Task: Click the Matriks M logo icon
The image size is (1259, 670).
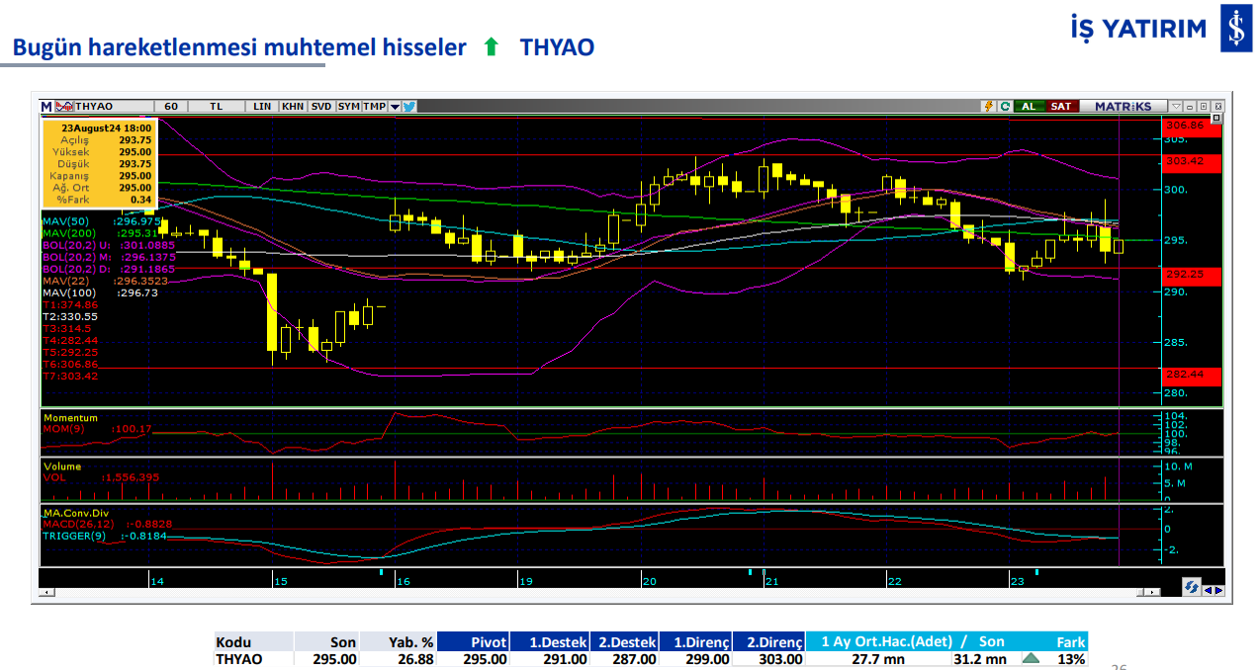Action: tap(46, 106)
